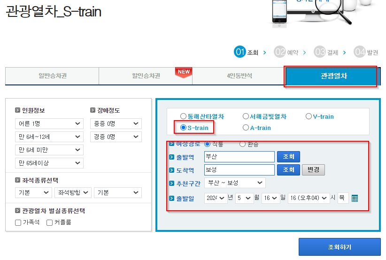Choose 환승 for 여정경로
This screenshot has height=260, width=386.
point(242,144)
